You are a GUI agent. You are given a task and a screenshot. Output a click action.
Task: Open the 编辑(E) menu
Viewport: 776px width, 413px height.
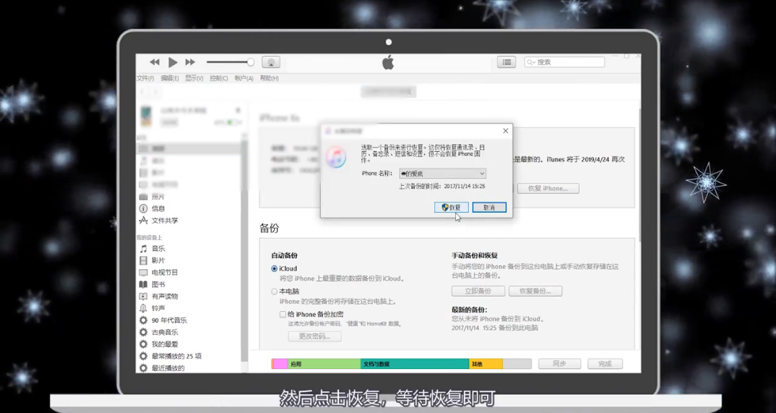coord(170,78)
